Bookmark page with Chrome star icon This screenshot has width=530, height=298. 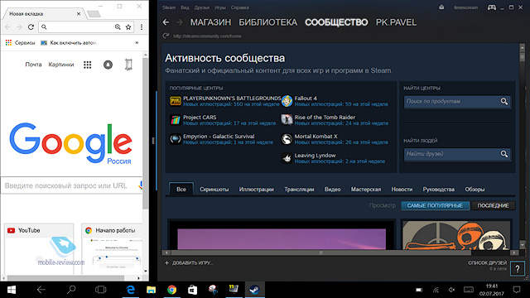click(128, 27)
